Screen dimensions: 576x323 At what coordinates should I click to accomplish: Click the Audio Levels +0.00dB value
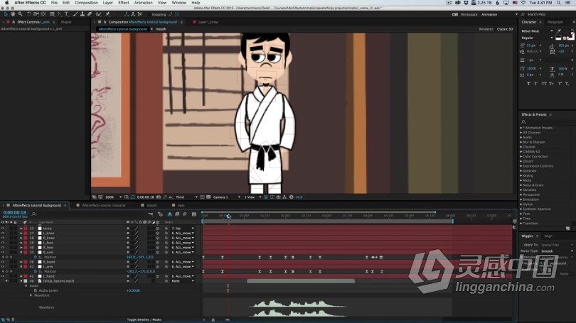pyautogui.click(x=133, y=290)
